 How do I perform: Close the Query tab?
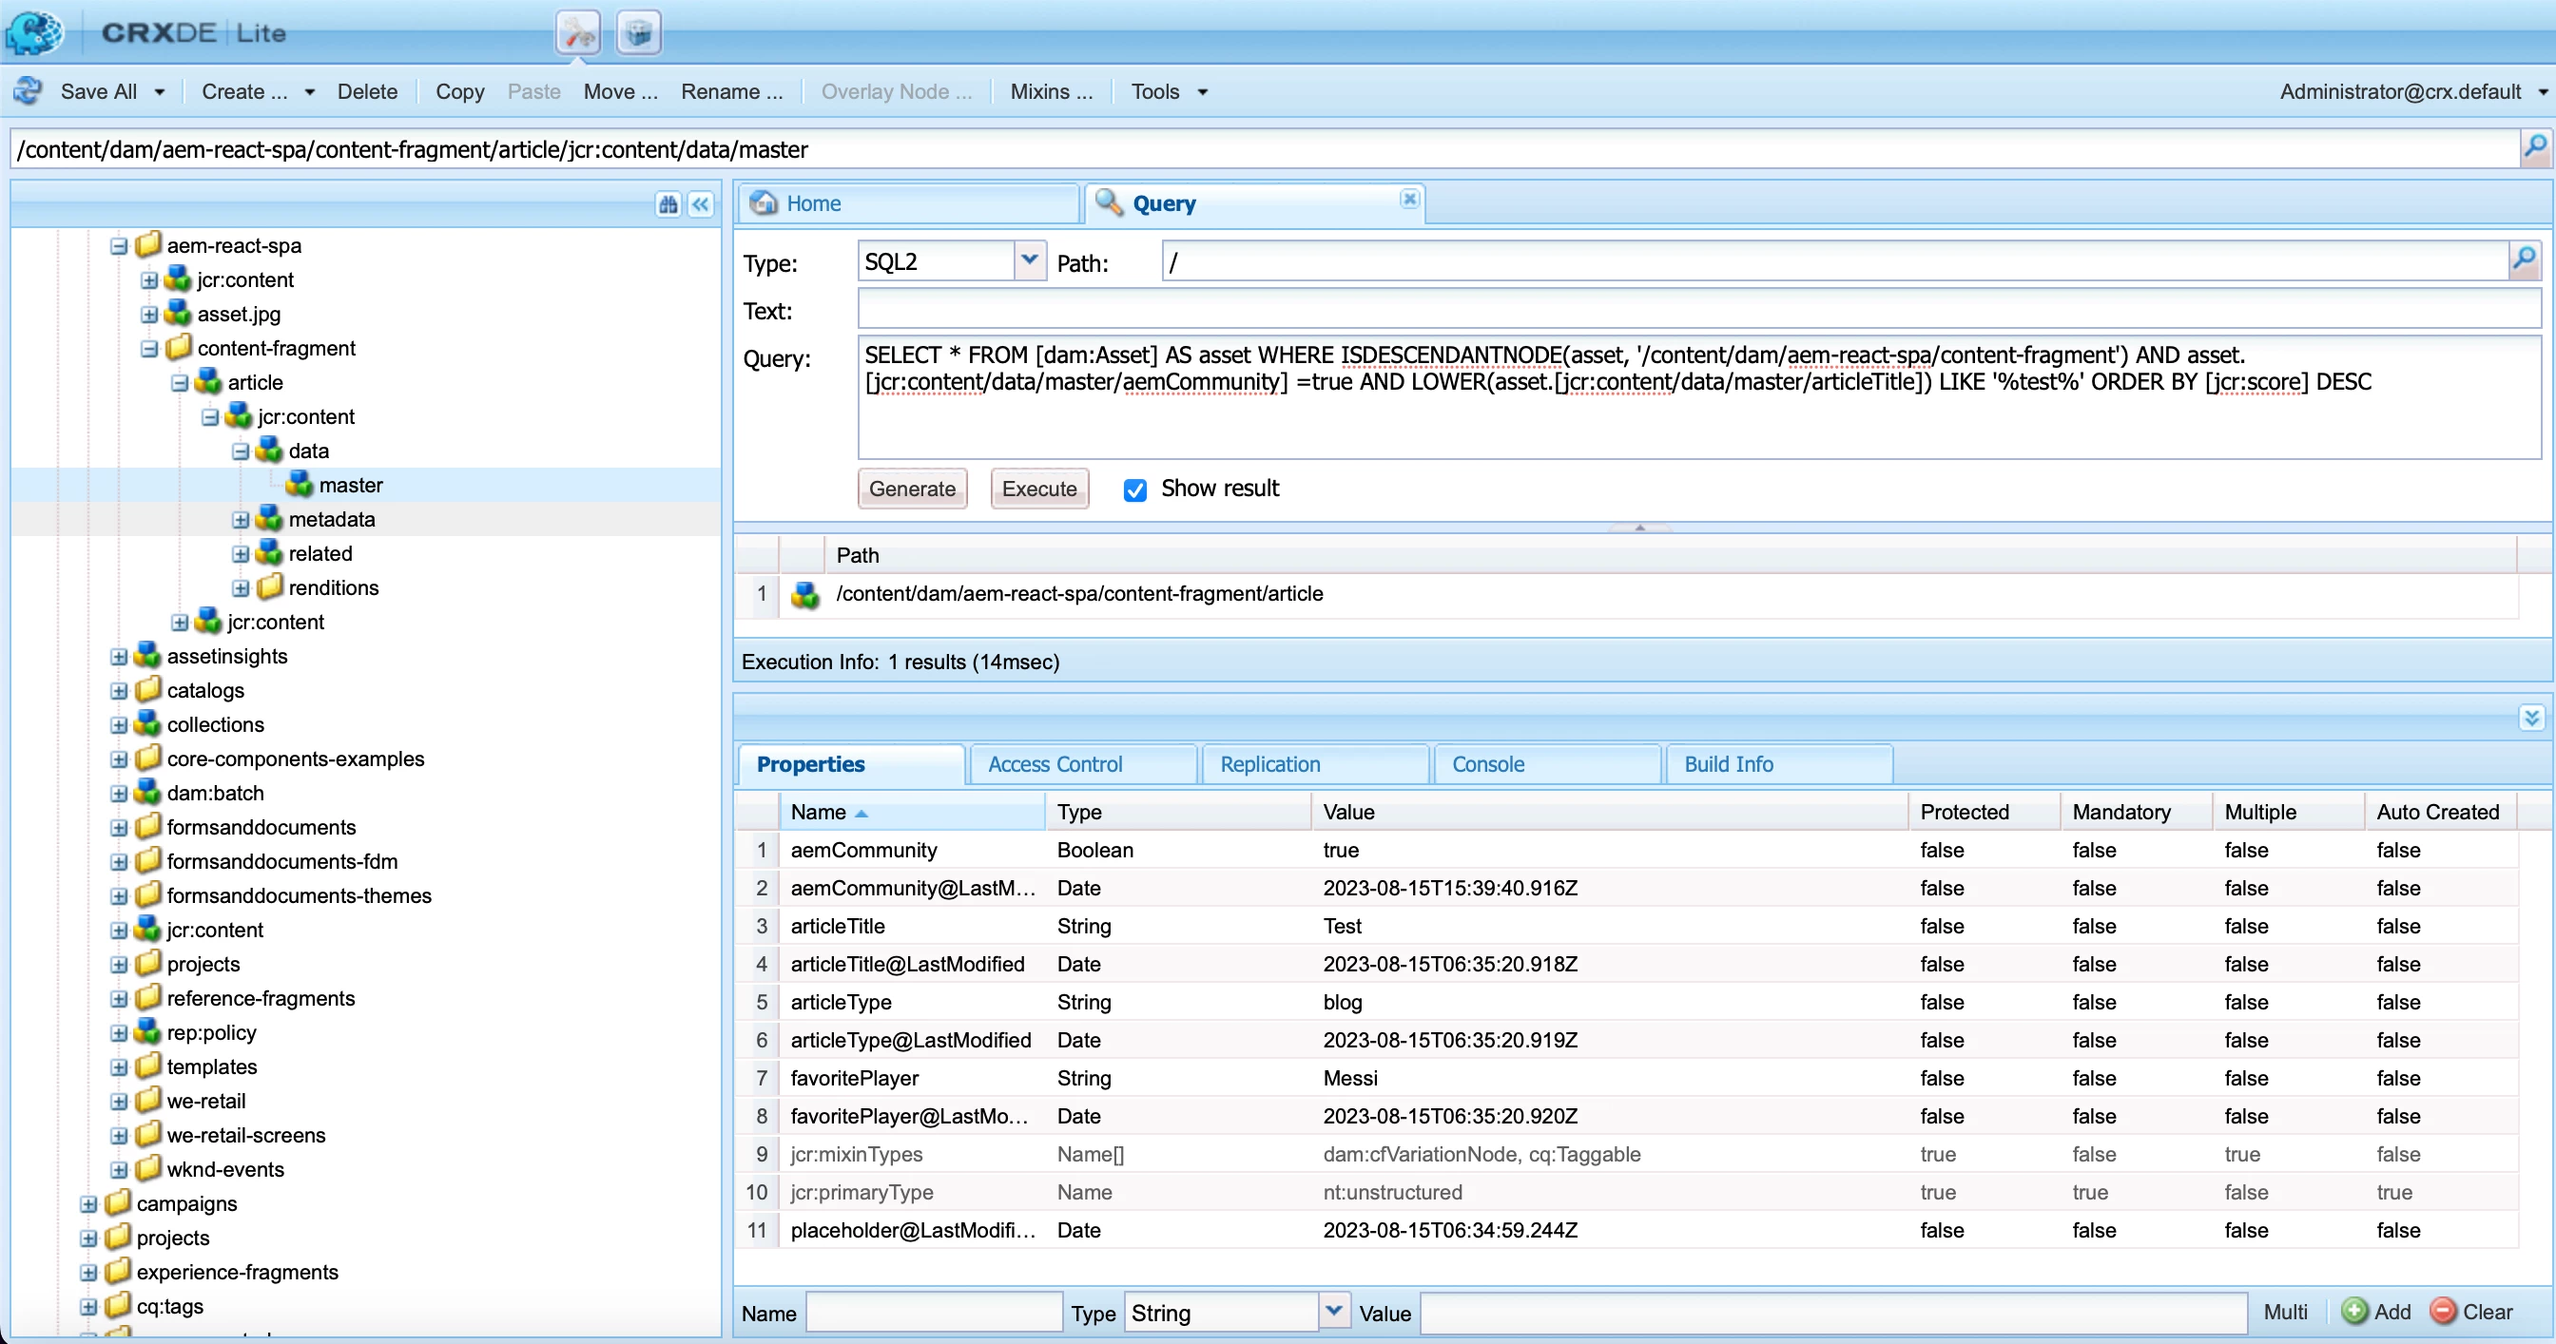1409,200
